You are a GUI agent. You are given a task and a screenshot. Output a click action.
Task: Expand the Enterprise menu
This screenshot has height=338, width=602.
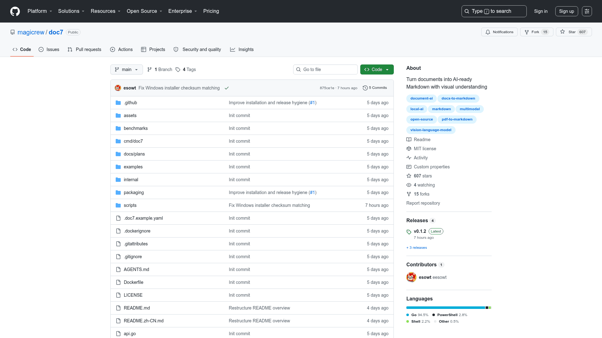point(183,11)
